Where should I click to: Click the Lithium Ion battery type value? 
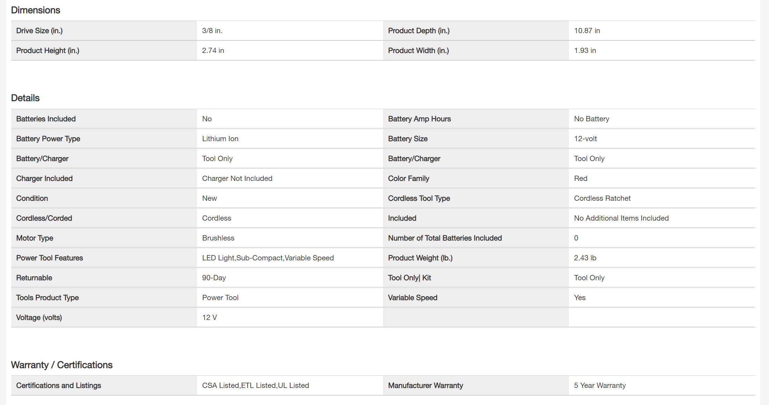tap(220, 139)
